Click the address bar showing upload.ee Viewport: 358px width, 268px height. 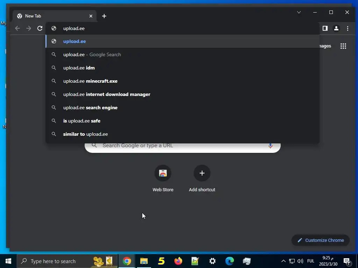(x=182, y=28)
